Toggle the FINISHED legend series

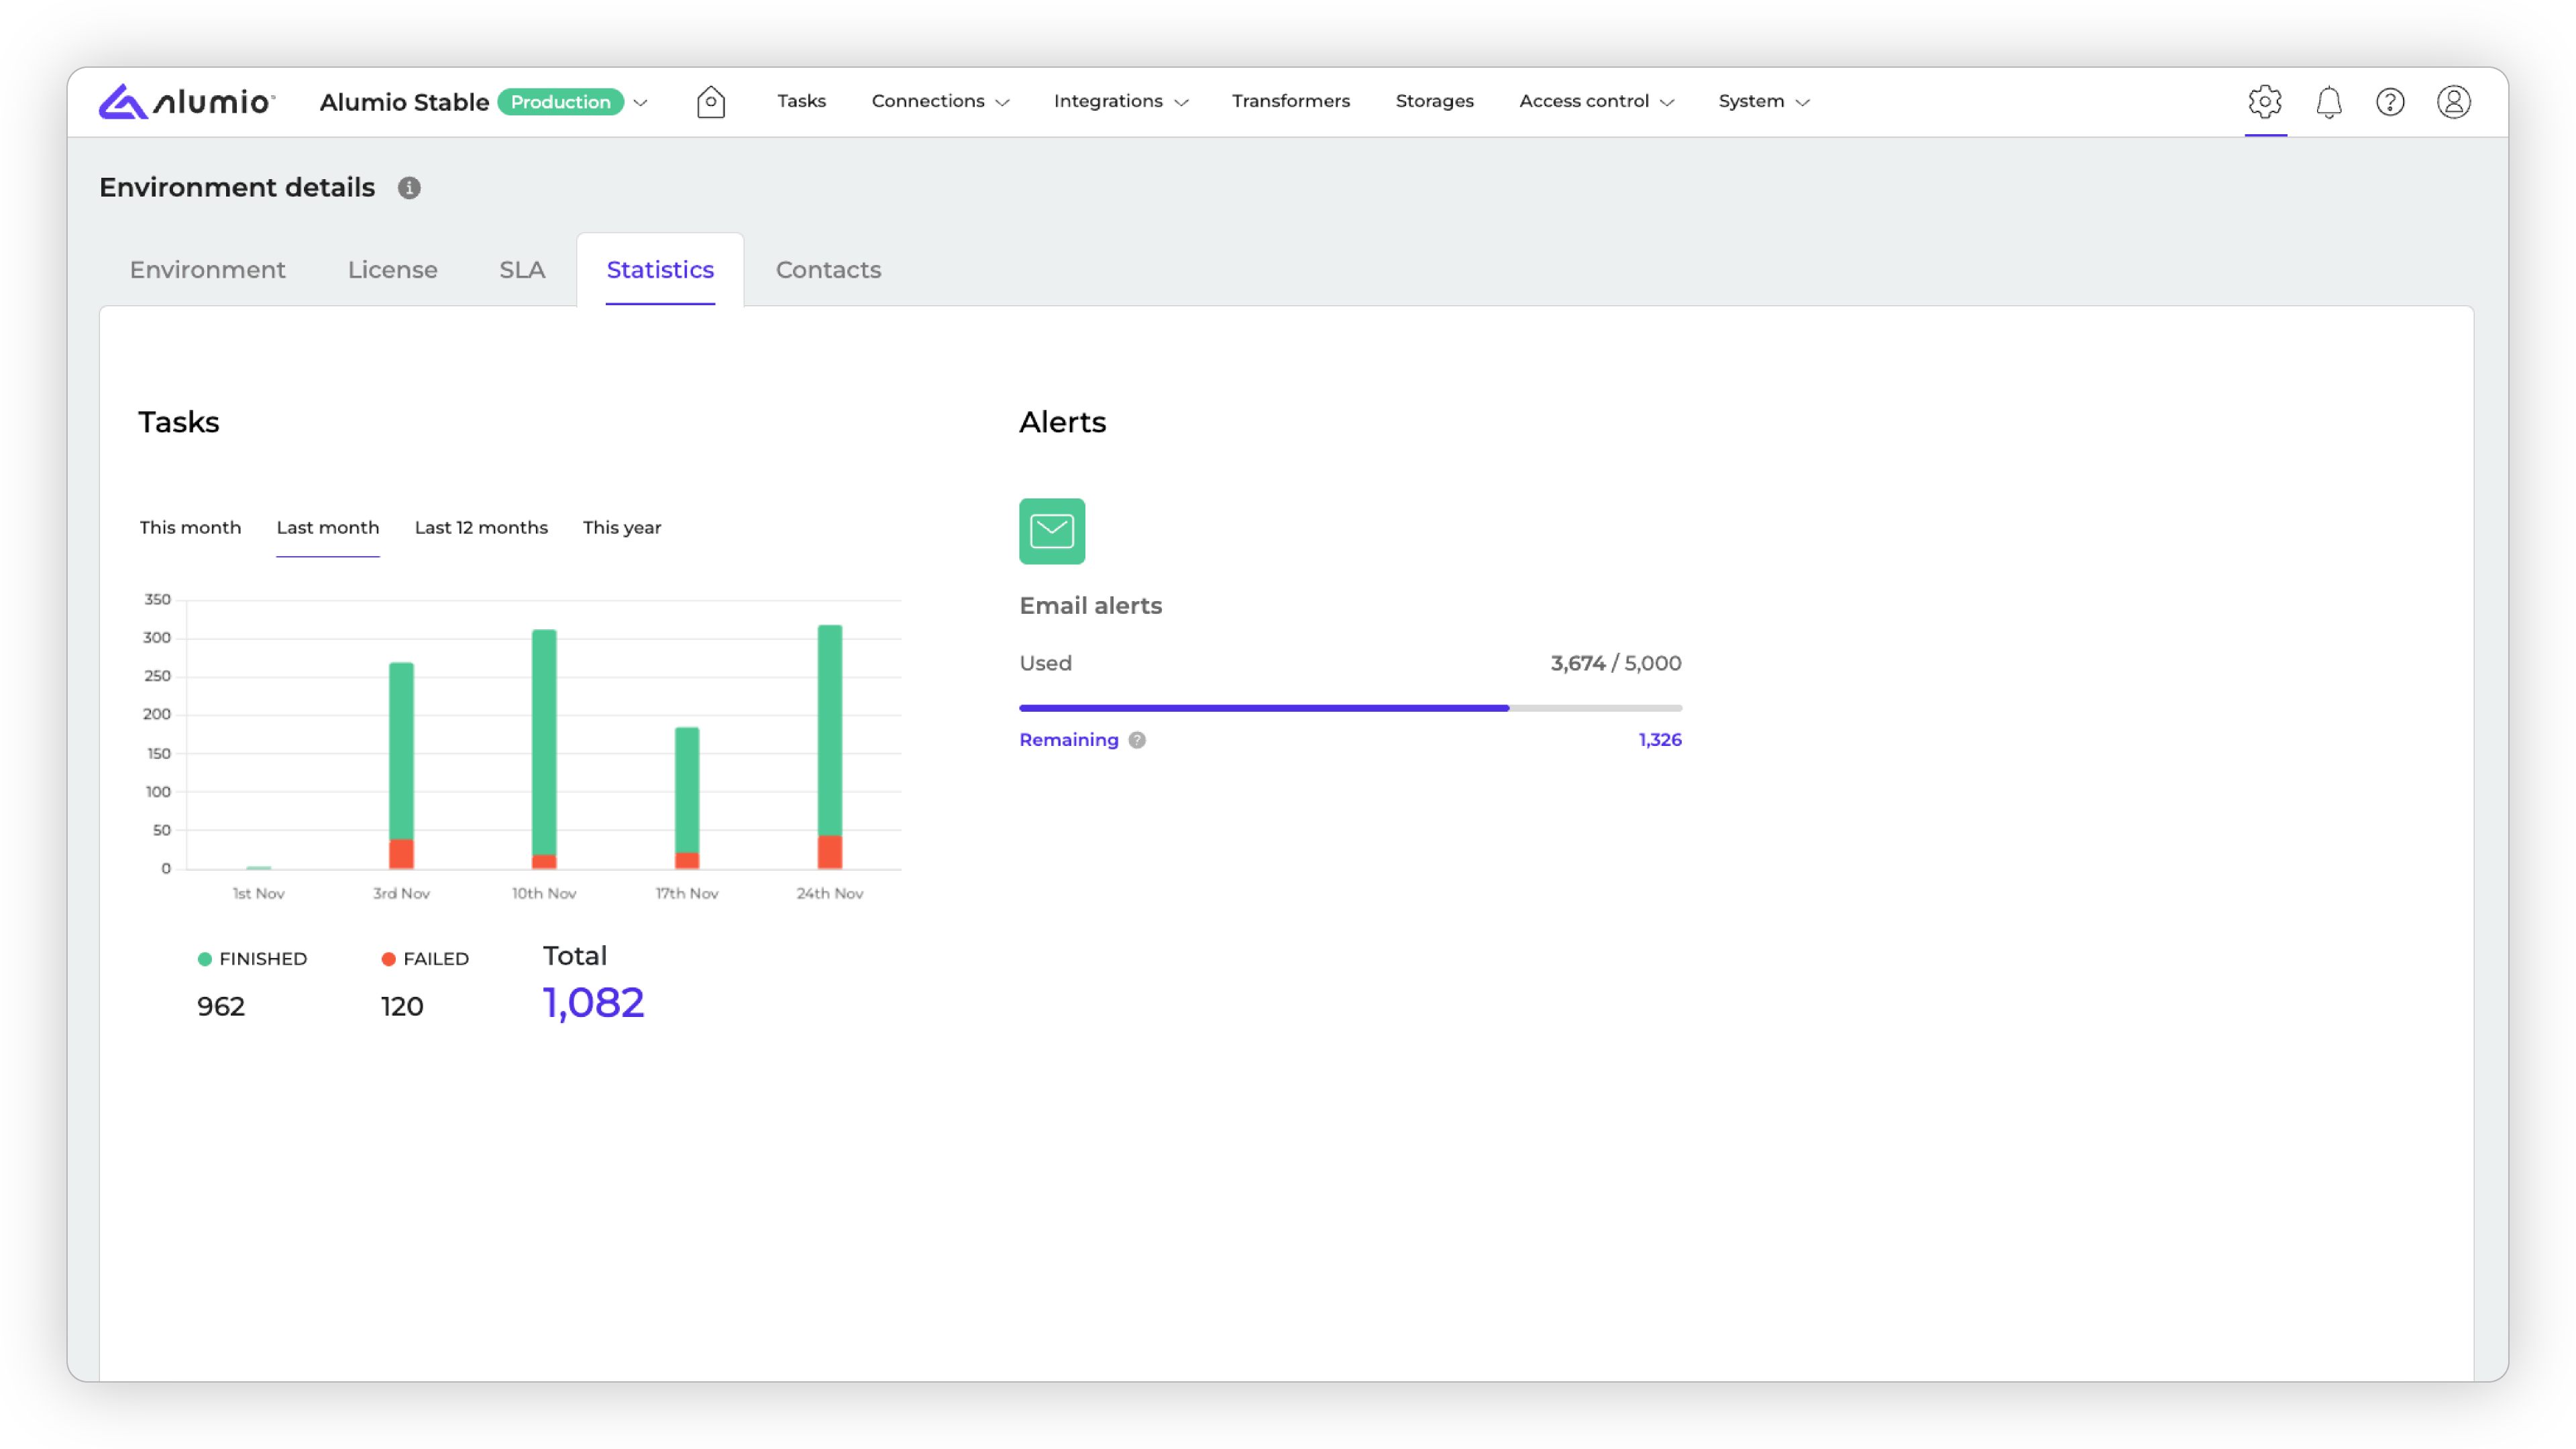pyautogui.click(x=252, y=959)
